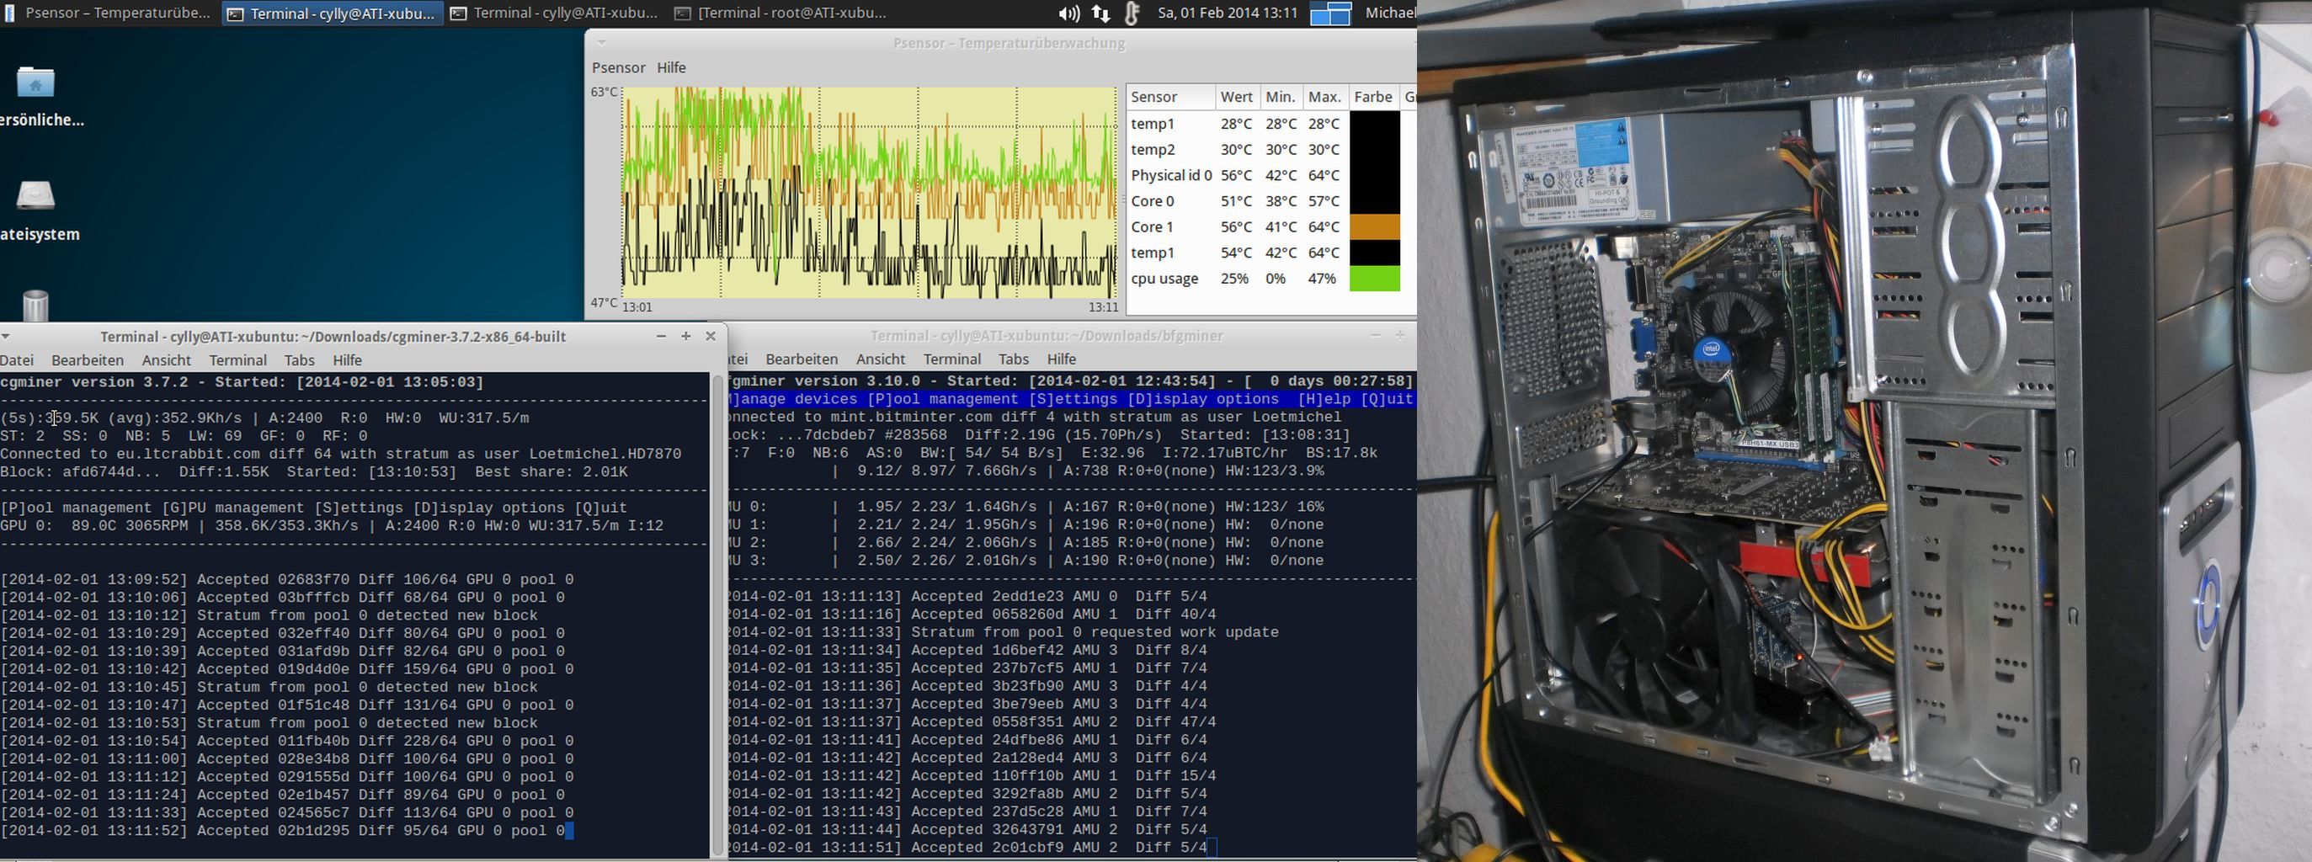The height and width of the screenshot is (862, 2312).
Task: Click the 'GPU 0: 89.0C 3065RPM' status line
Action: [332, 525]
